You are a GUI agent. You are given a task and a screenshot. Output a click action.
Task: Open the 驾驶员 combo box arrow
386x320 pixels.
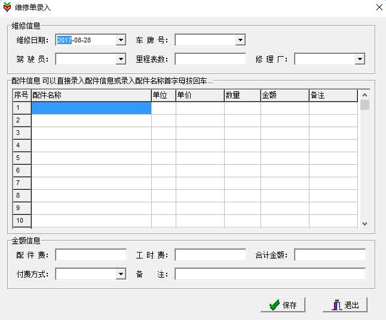(121, 59)
